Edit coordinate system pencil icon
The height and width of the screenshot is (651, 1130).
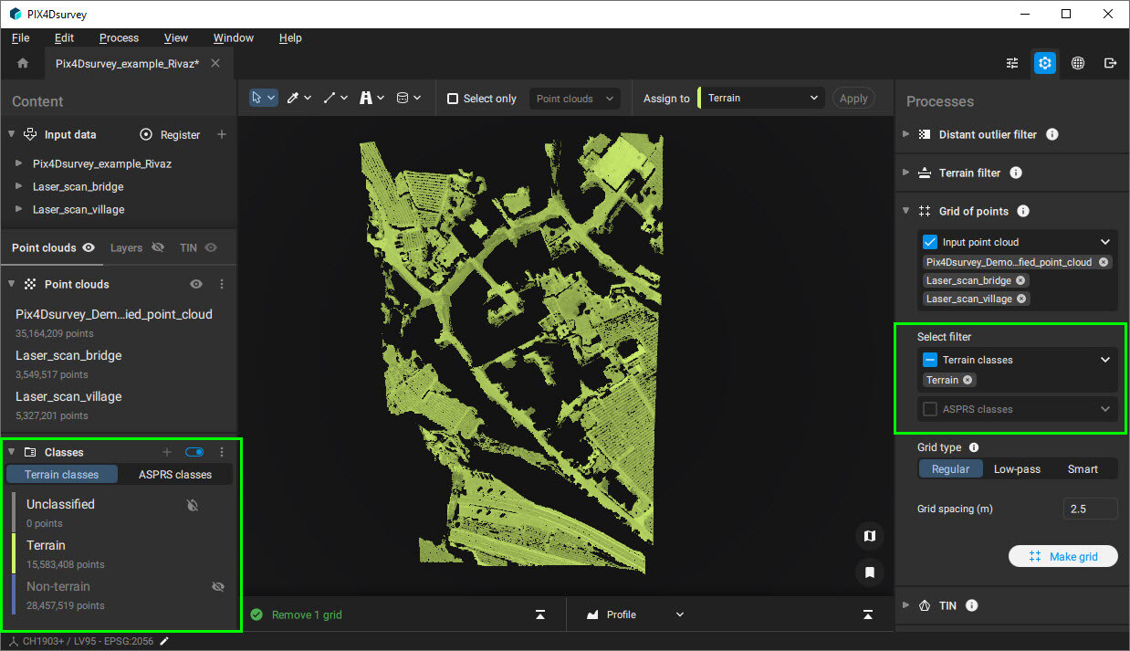(x=164, y=641)
